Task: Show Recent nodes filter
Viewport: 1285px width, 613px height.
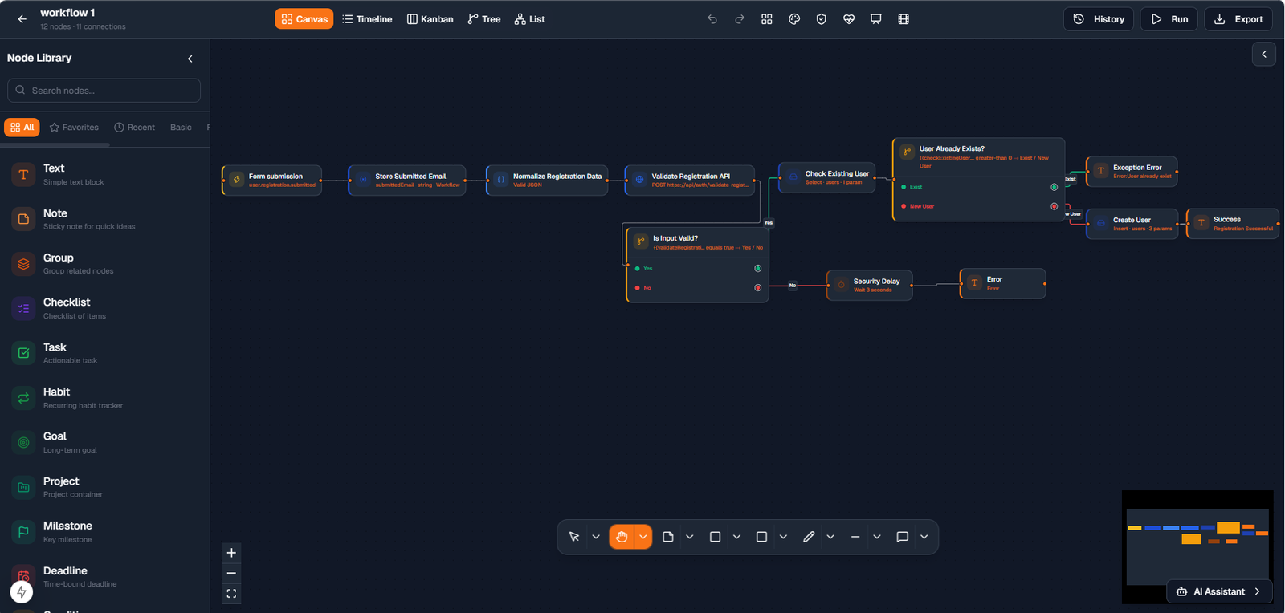Action: click(135, 128)
